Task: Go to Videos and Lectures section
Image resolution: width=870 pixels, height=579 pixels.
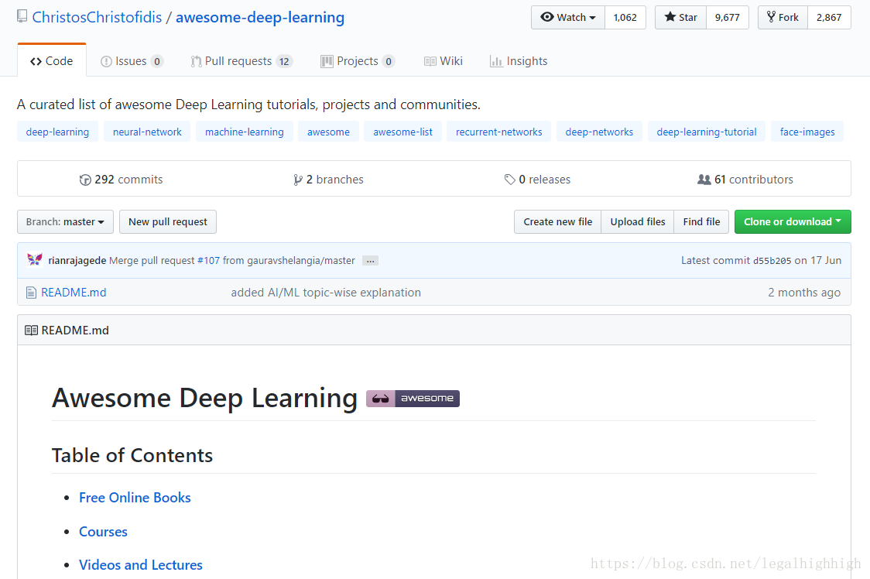Action: pyautogui.click(x=141, y=564)
